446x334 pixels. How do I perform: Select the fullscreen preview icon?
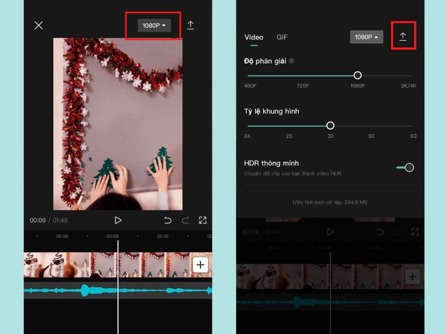point(203,220)
